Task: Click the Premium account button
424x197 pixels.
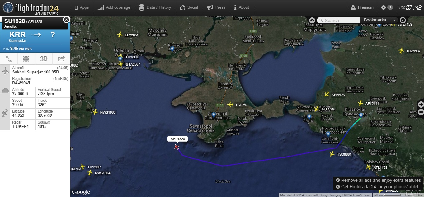Action: [362, 7]
